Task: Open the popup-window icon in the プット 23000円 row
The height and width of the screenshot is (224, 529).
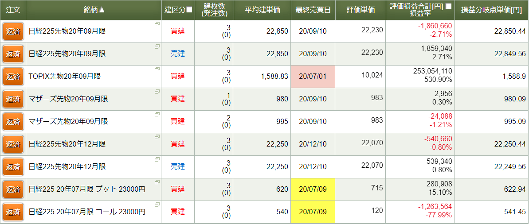Action: pos(157,182)
